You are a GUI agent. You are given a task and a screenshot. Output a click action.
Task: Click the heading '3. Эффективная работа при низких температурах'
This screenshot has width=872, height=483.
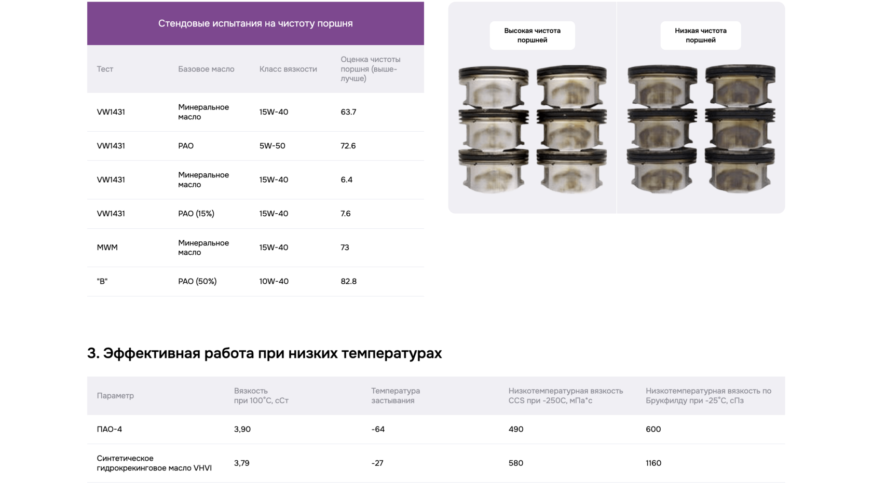coord(264,353)
